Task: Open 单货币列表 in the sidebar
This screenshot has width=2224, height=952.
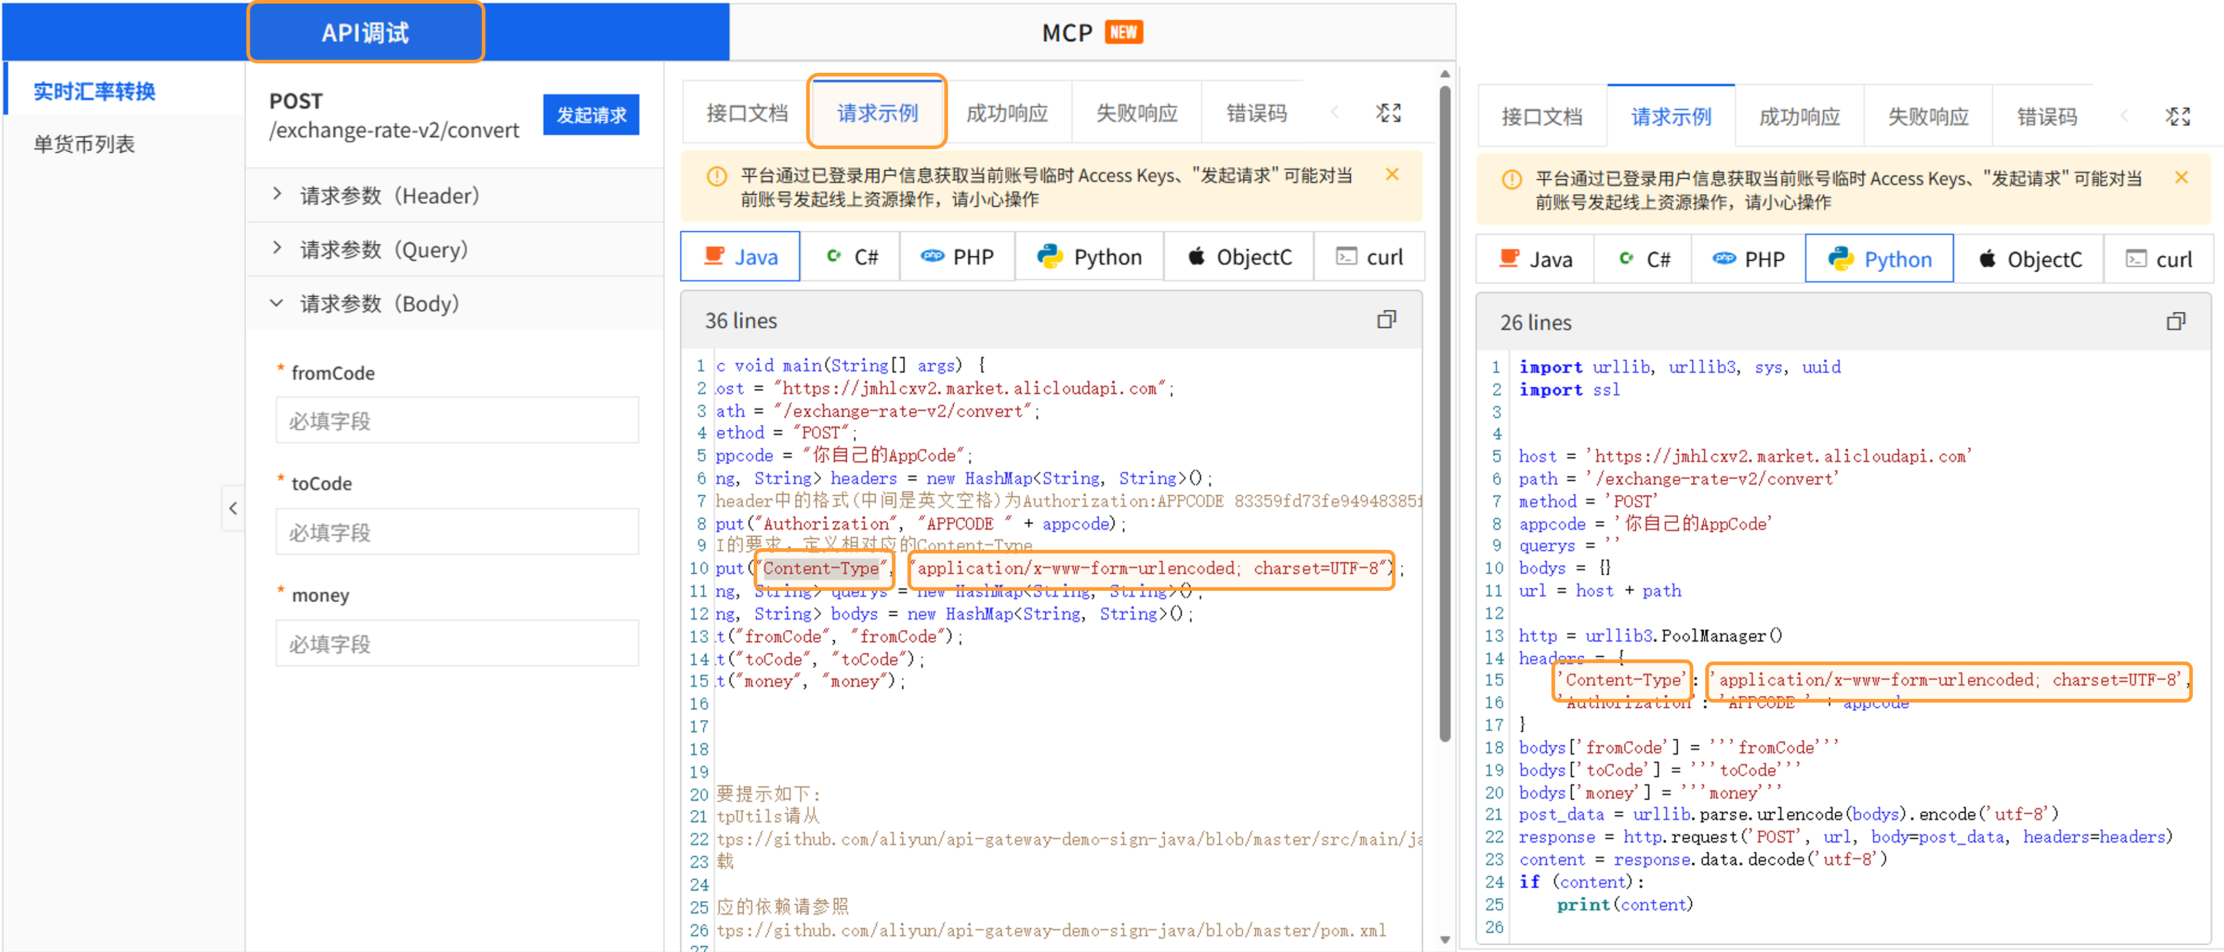Action: coord(85,144)
